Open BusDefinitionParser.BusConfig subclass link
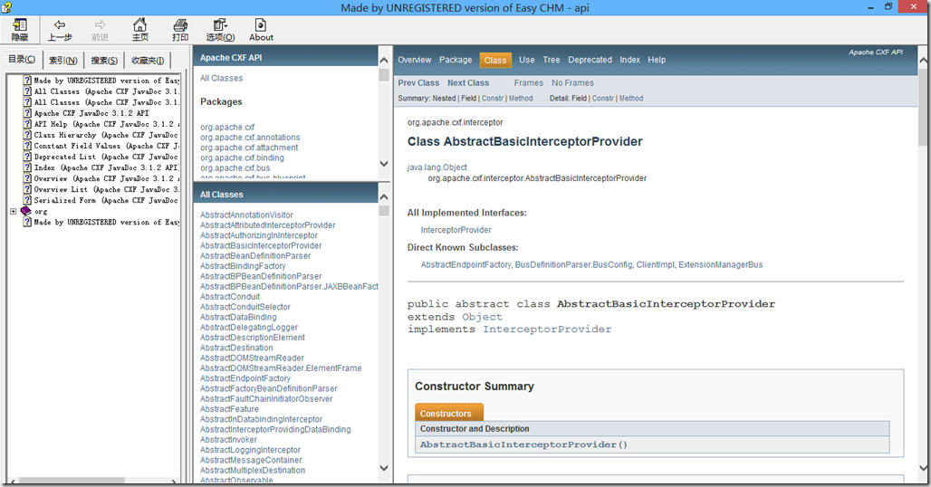Viewport: 931px width, 487px height. point(573,264)
